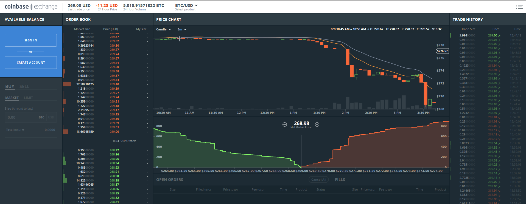Select the BUY tab
Viewport: 526px width, 204px height.
coord(10,86)
